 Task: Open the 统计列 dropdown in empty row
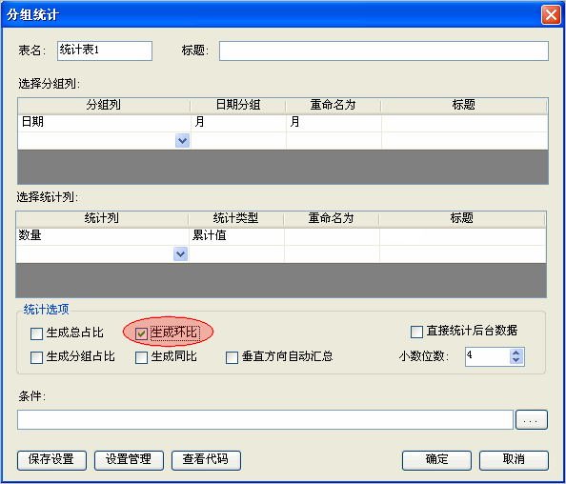tap(180, 254)
